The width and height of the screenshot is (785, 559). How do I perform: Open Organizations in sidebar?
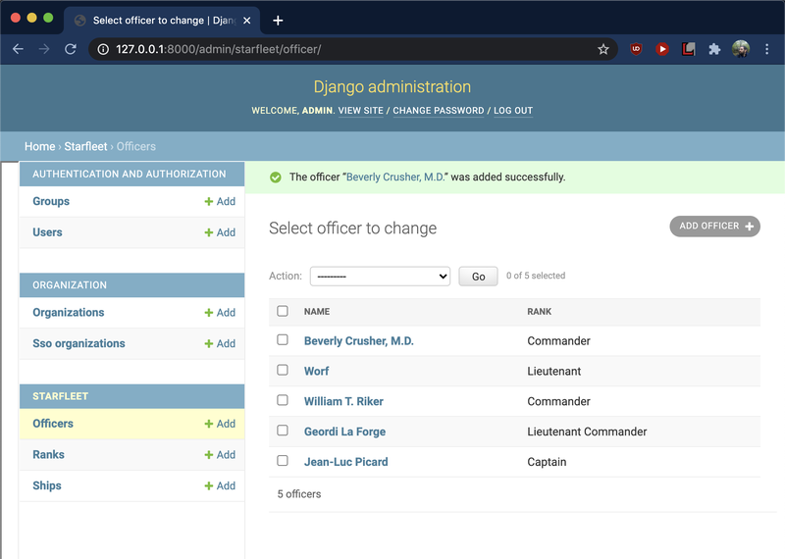pos(69,312)
